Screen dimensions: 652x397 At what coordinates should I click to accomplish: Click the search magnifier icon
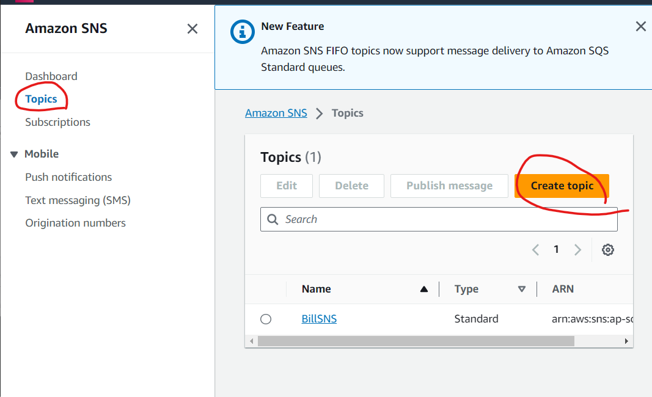click(273, 219)
